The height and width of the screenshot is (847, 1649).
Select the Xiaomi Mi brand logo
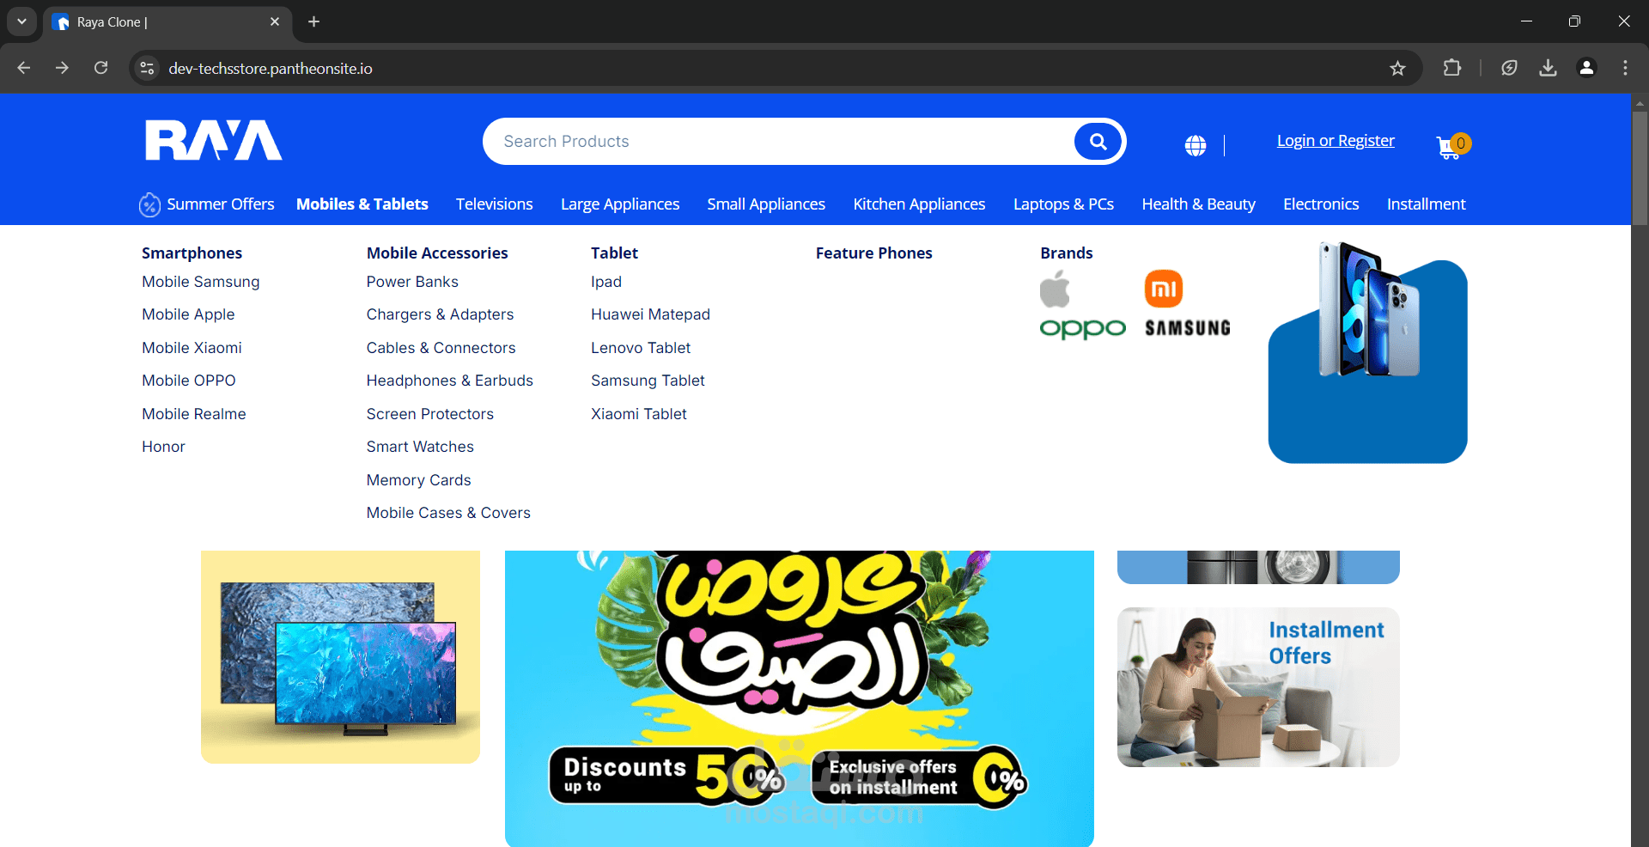(1164, 289)
